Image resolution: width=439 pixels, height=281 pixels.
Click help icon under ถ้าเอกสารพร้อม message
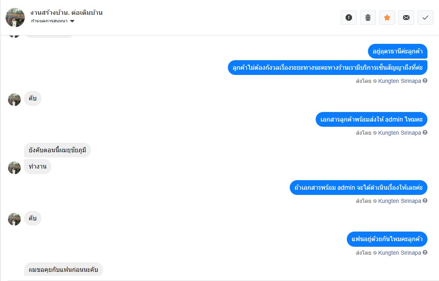click(x=425, y=201)
